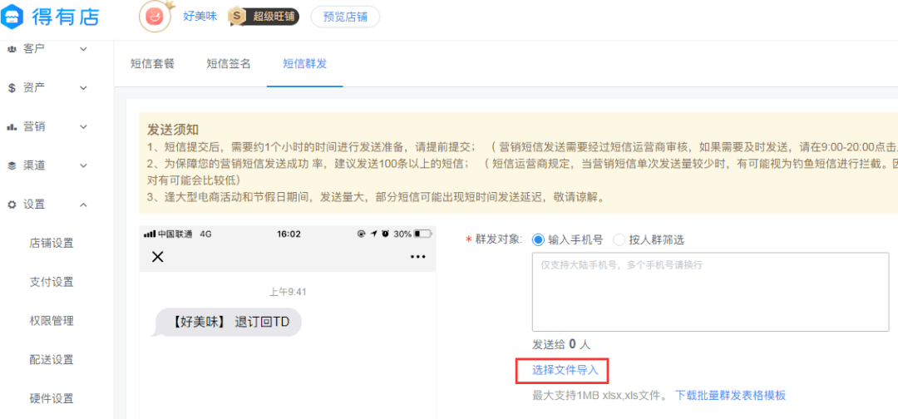Click the three-dot more icon in phone preview
This screenshot has height=419, width=898.
pos(418,256)
